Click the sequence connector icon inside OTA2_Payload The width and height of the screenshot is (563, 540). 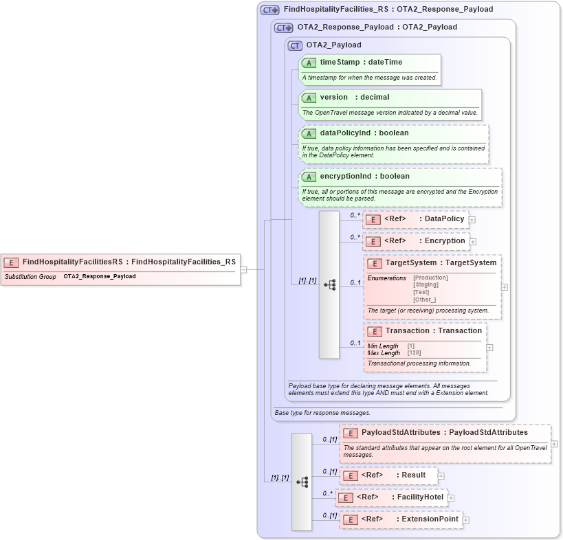329,284
